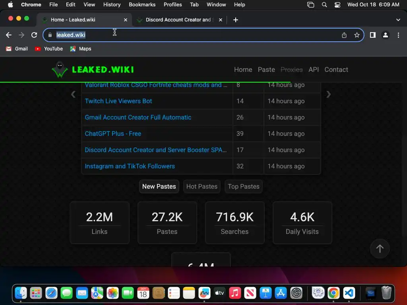Reload the page with the refresh icon
The height and width of the screenshot is (305, 407).
34,35
